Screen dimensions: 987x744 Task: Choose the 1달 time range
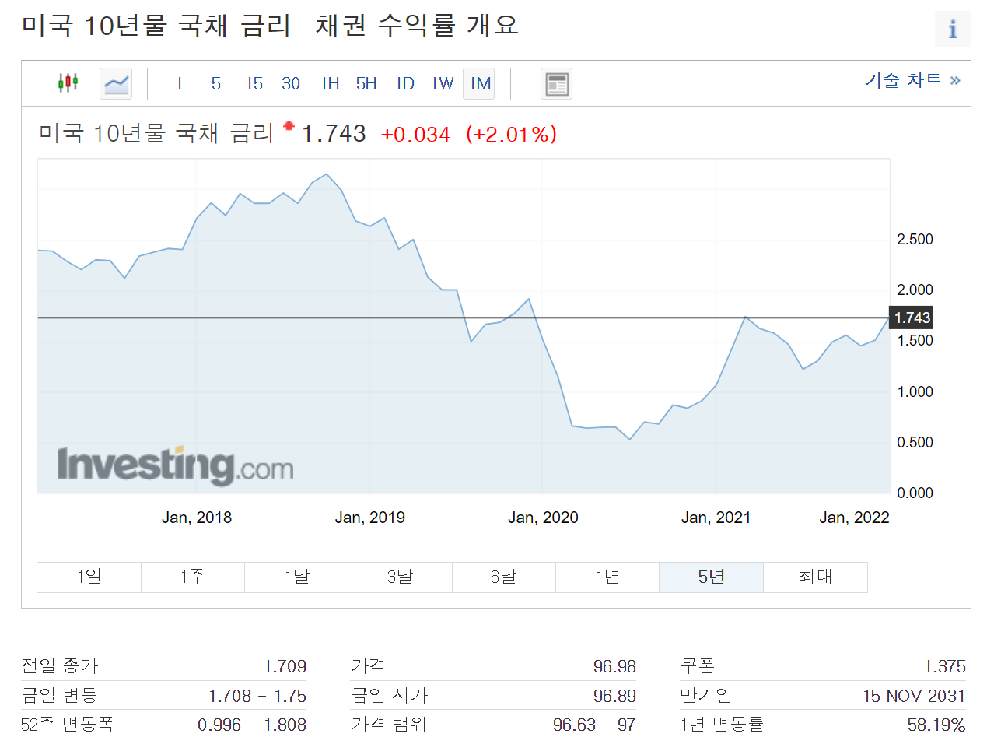point(296,577)
